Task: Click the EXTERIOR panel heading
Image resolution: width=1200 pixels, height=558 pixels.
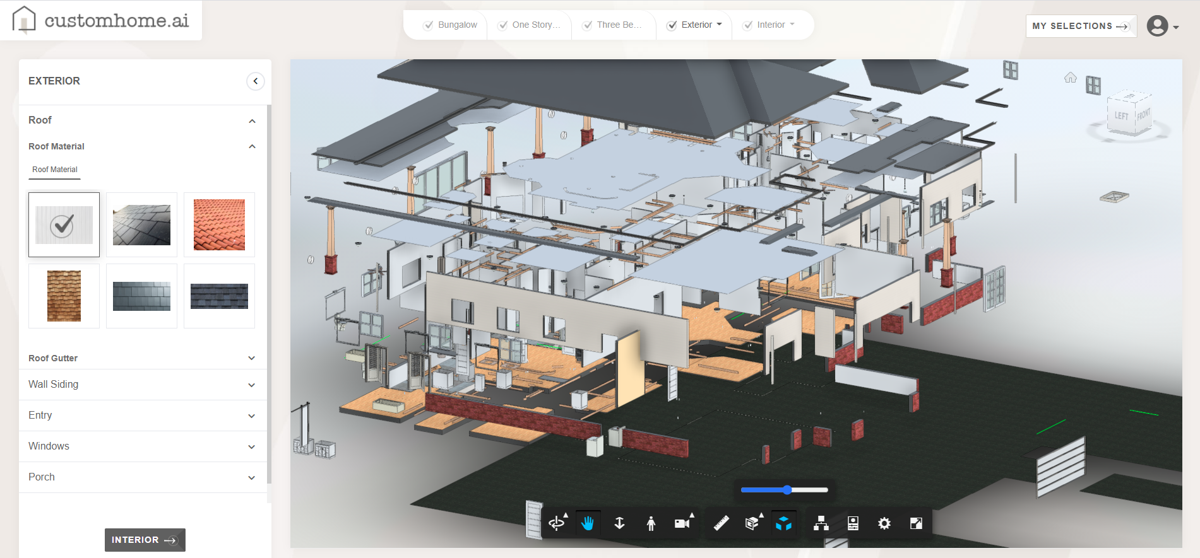Action: pyautogui.click(x=54, y=81)
